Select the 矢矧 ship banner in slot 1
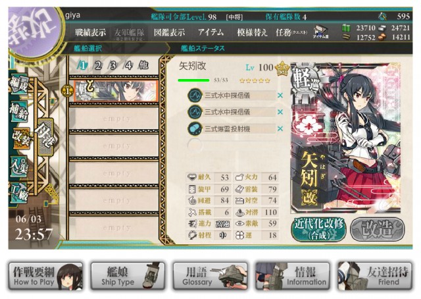The width and height of the screenshot is (421, 299). [x=116, y=91]
